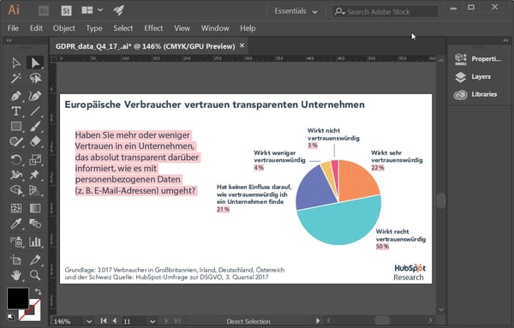This screenshot has width=514, height=328.
Task: Open the Arrange Documents dropdown
Action: 93,10
